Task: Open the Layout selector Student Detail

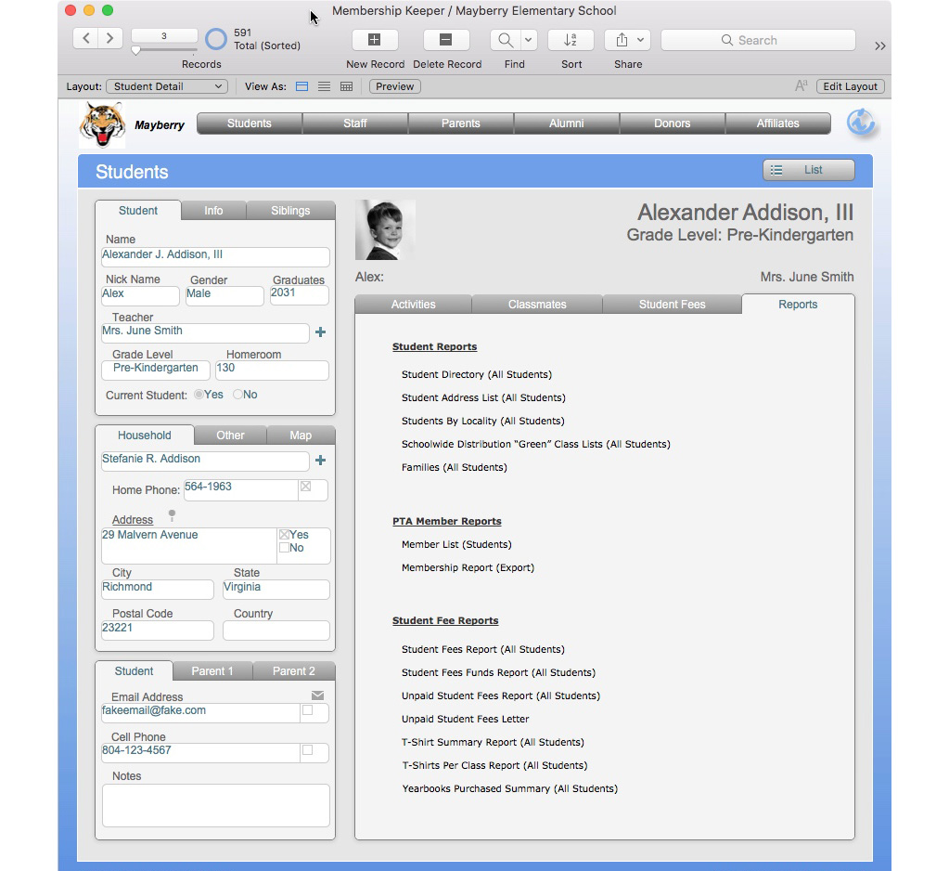Action: pos(167,86)
